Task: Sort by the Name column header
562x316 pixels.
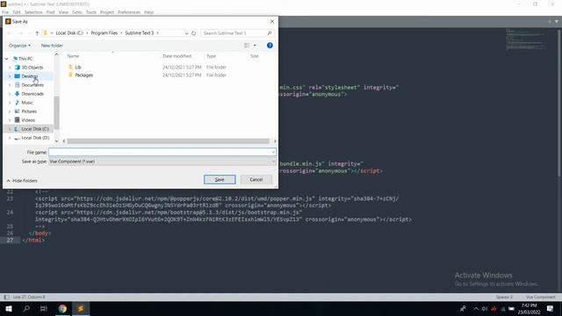Action: pyautogui.click(x=73, y=56)
